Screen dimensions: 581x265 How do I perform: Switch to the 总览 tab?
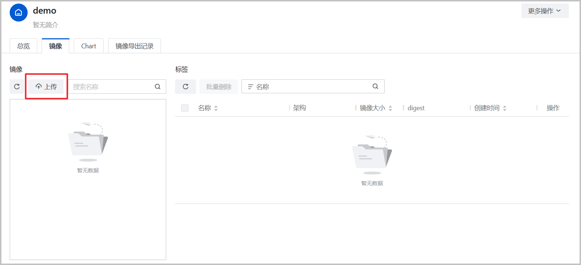click(23, 46)
